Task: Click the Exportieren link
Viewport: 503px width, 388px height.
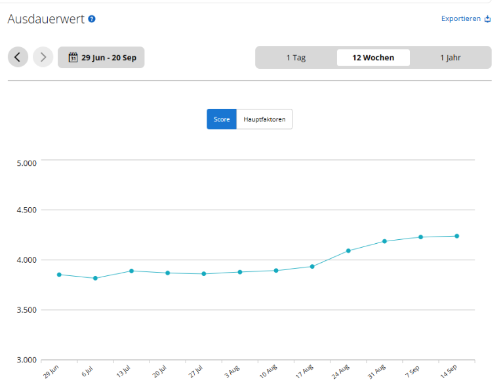Action: tap(461, 18)
